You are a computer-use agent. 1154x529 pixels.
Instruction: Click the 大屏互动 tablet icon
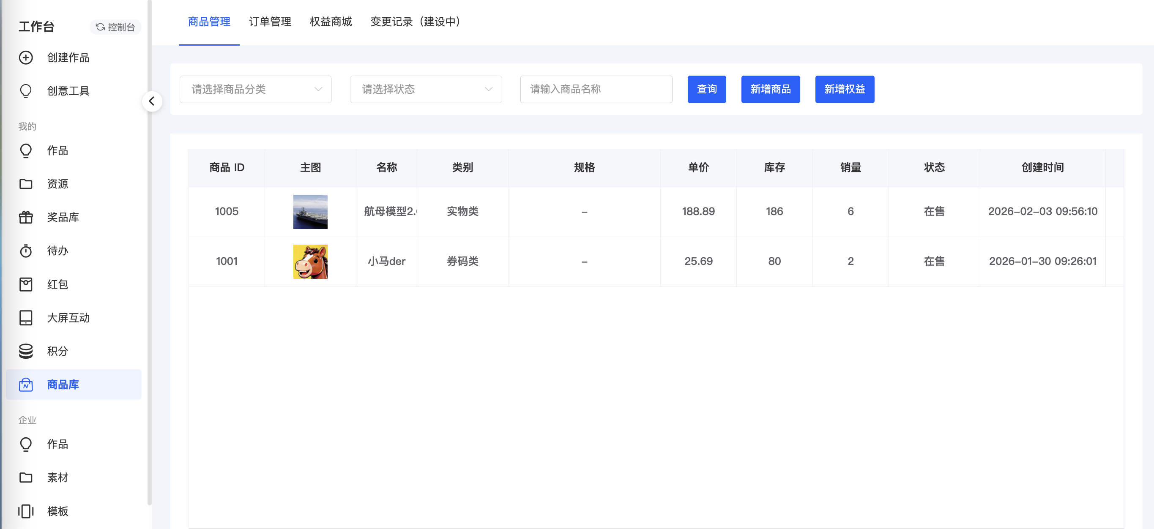pos(26,318)
